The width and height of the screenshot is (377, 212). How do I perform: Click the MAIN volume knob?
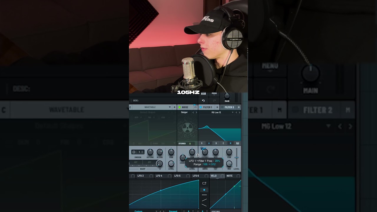point(227,96)
